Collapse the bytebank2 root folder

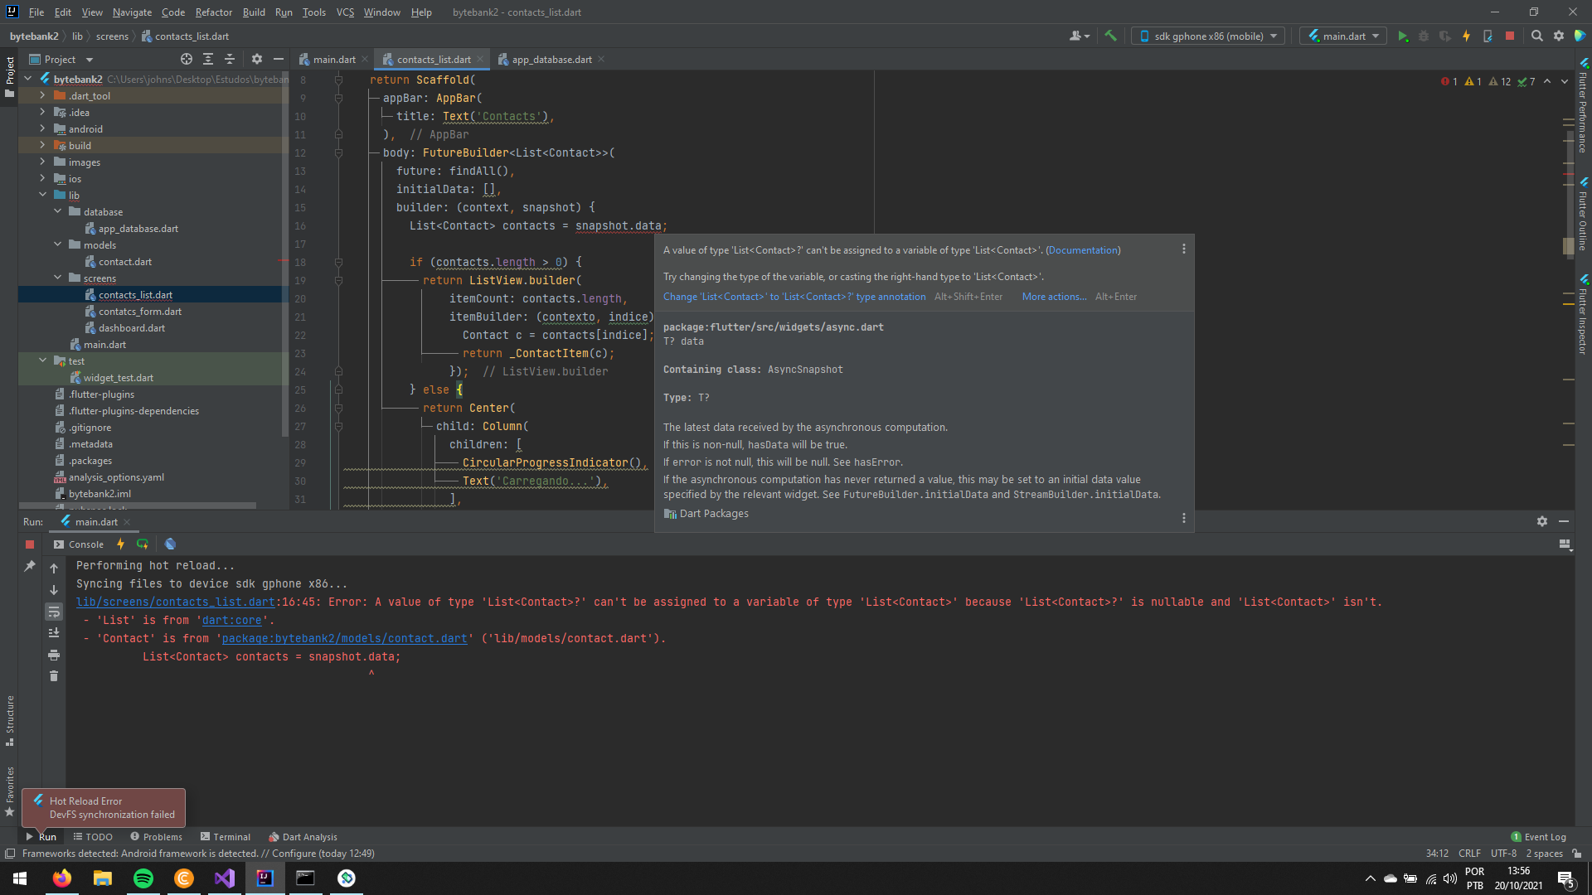28,79
